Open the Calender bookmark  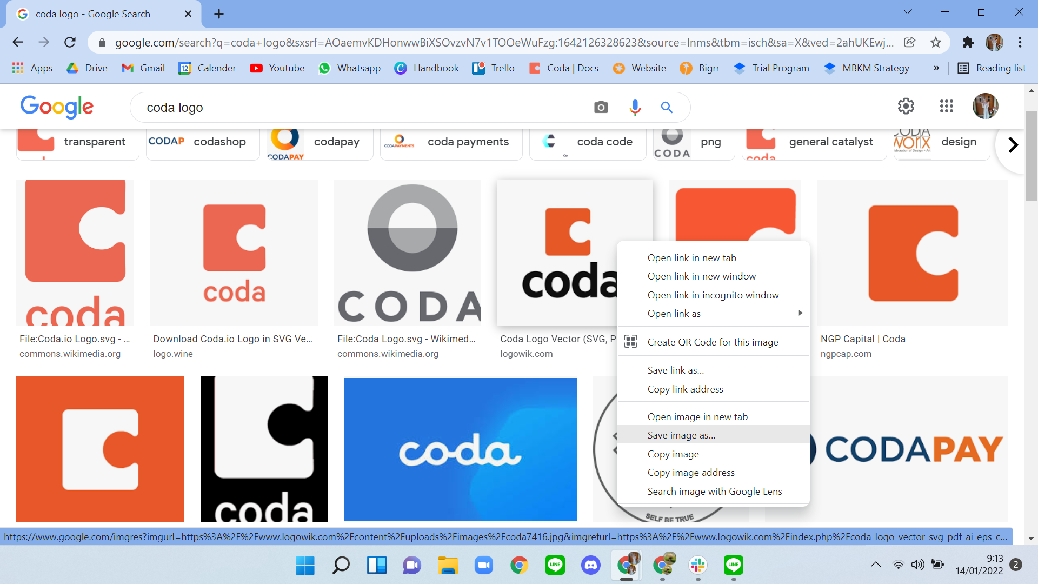[208, 68]
